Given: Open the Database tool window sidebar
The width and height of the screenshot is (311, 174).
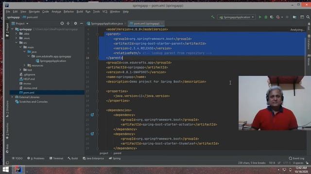Looking at the screenshot, I should (x=309, y=42).
